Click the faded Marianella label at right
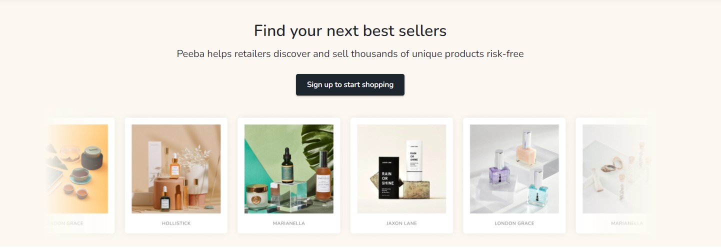721x248 pixels. tap(627, 223)
